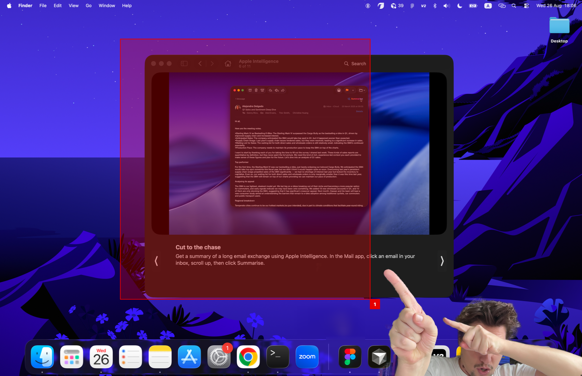Open Figma from the Dock
This screenshot has height=376, width=582.
350,357
